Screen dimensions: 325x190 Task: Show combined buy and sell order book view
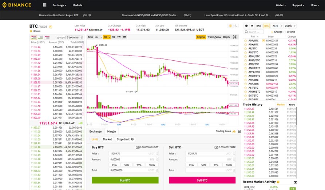click(33, 37)
